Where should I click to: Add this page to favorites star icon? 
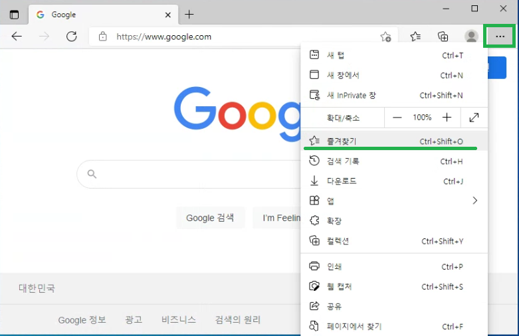(385, 37)
